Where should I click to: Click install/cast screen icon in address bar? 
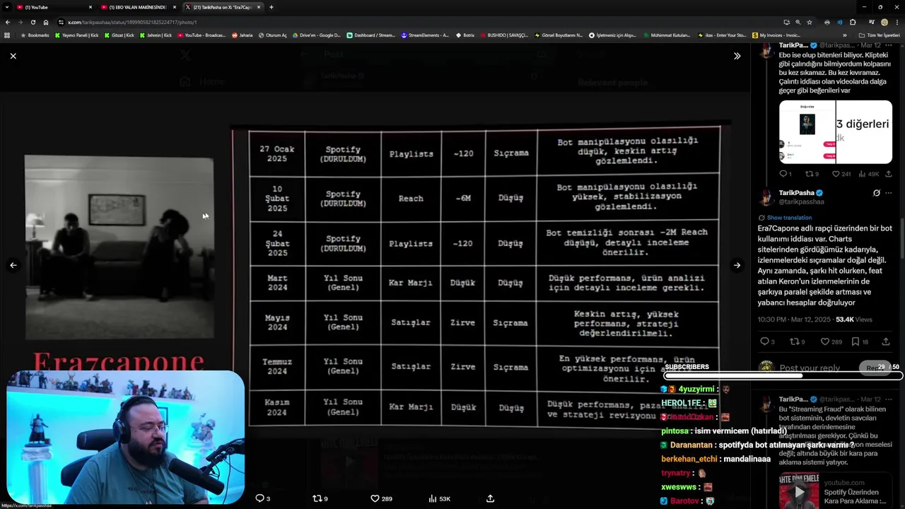tap(786, 22)
